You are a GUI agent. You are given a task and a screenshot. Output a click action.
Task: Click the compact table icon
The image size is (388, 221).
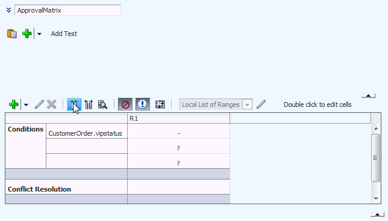[x=89, y=104]
